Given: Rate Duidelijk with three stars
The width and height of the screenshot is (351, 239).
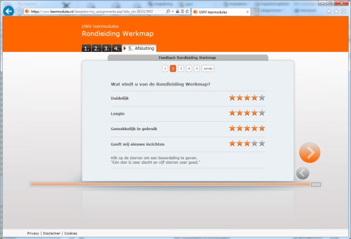Looking at the screenshot, I should [x=247, y=98].
